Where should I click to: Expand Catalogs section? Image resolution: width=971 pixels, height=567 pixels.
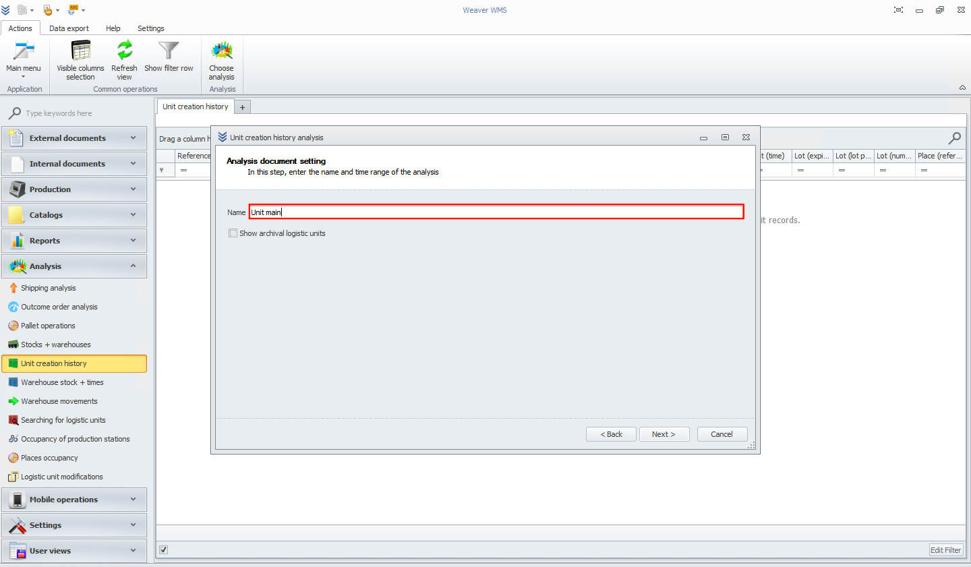[74, 215]
